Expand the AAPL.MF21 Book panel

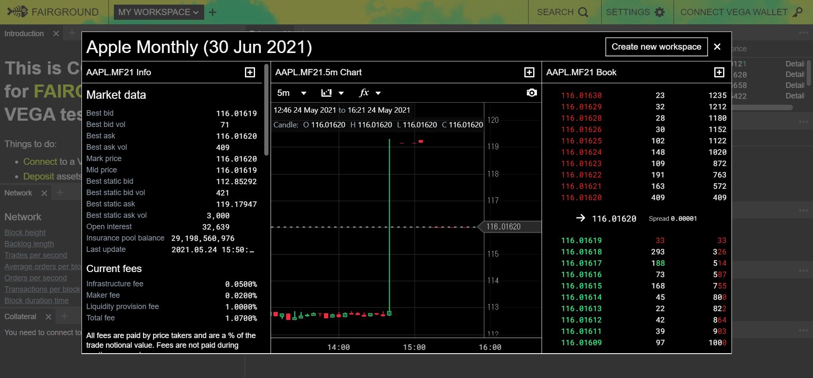click(x=719, y=72)
